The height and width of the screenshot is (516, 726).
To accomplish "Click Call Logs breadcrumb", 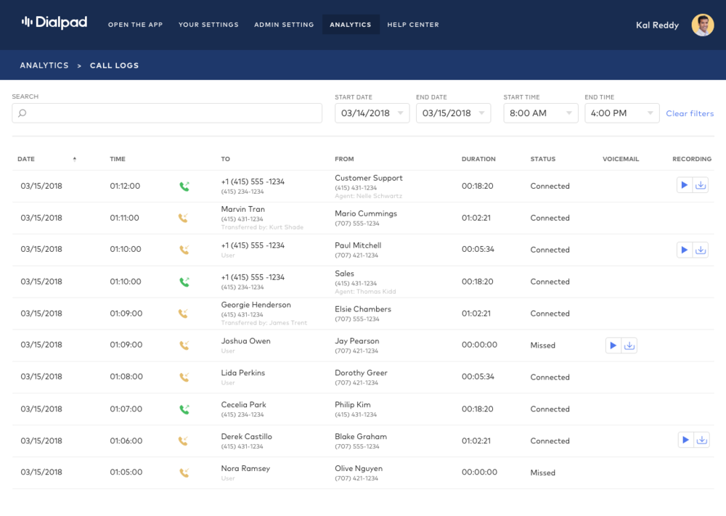I will pos(115,65).
